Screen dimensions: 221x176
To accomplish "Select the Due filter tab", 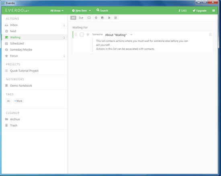I will point(81,18).
